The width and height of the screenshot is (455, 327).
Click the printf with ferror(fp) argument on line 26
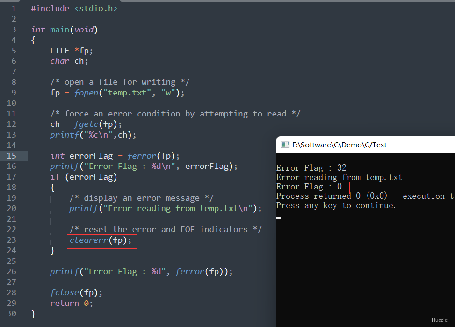point(141,271)
